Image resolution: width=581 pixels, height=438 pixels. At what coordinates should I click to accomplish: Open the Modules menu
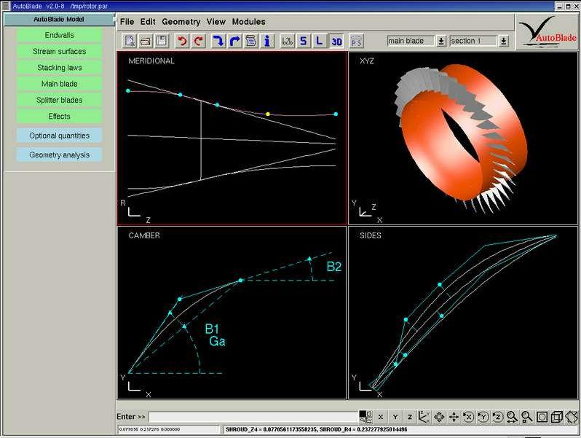pos(248,22)
